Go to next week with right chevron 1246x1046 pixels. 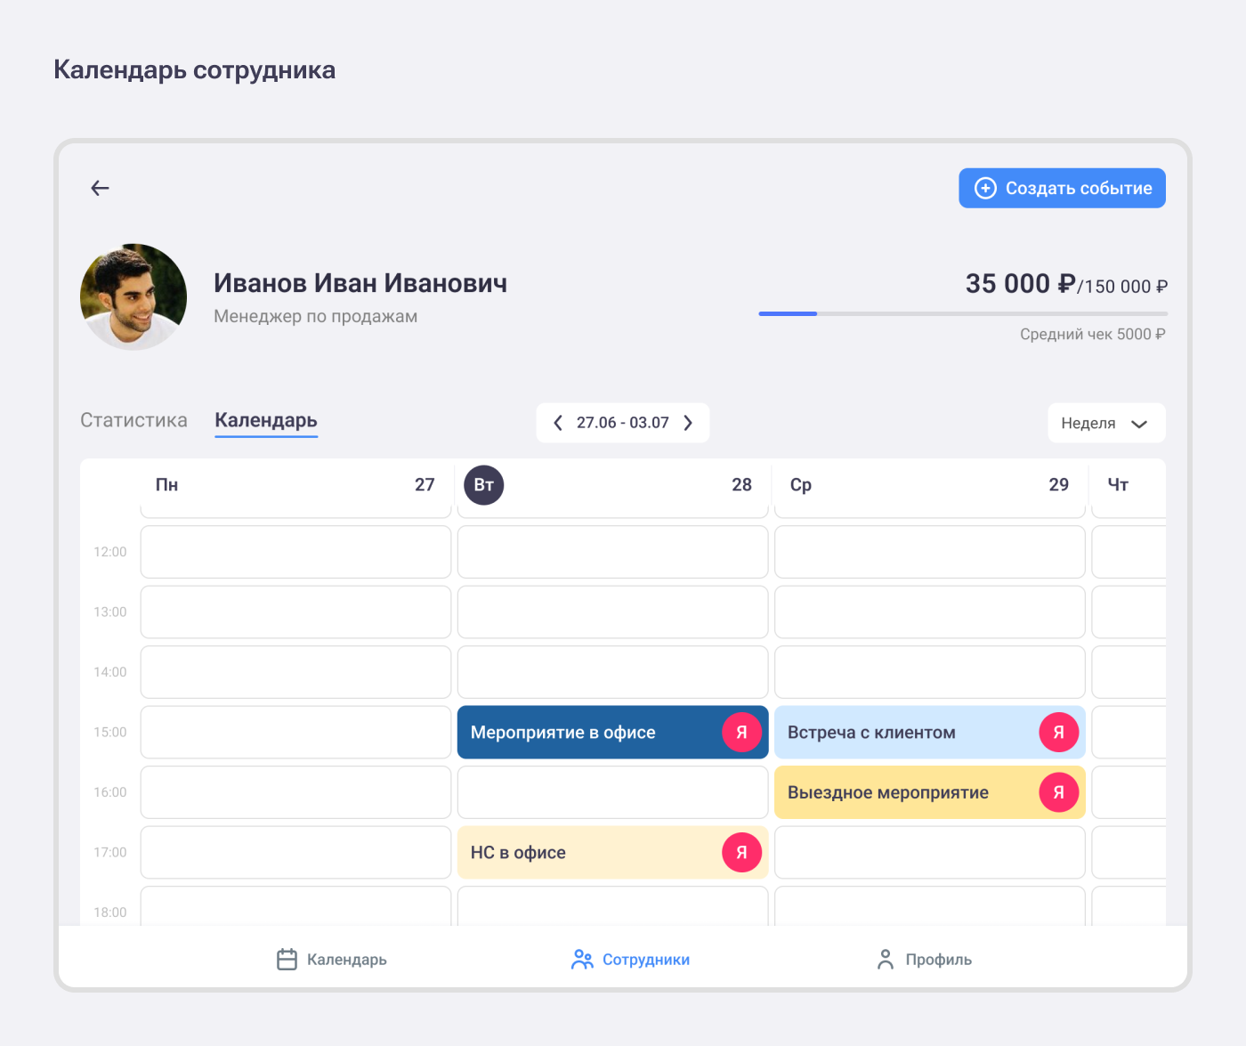click(x=688, y=423)
